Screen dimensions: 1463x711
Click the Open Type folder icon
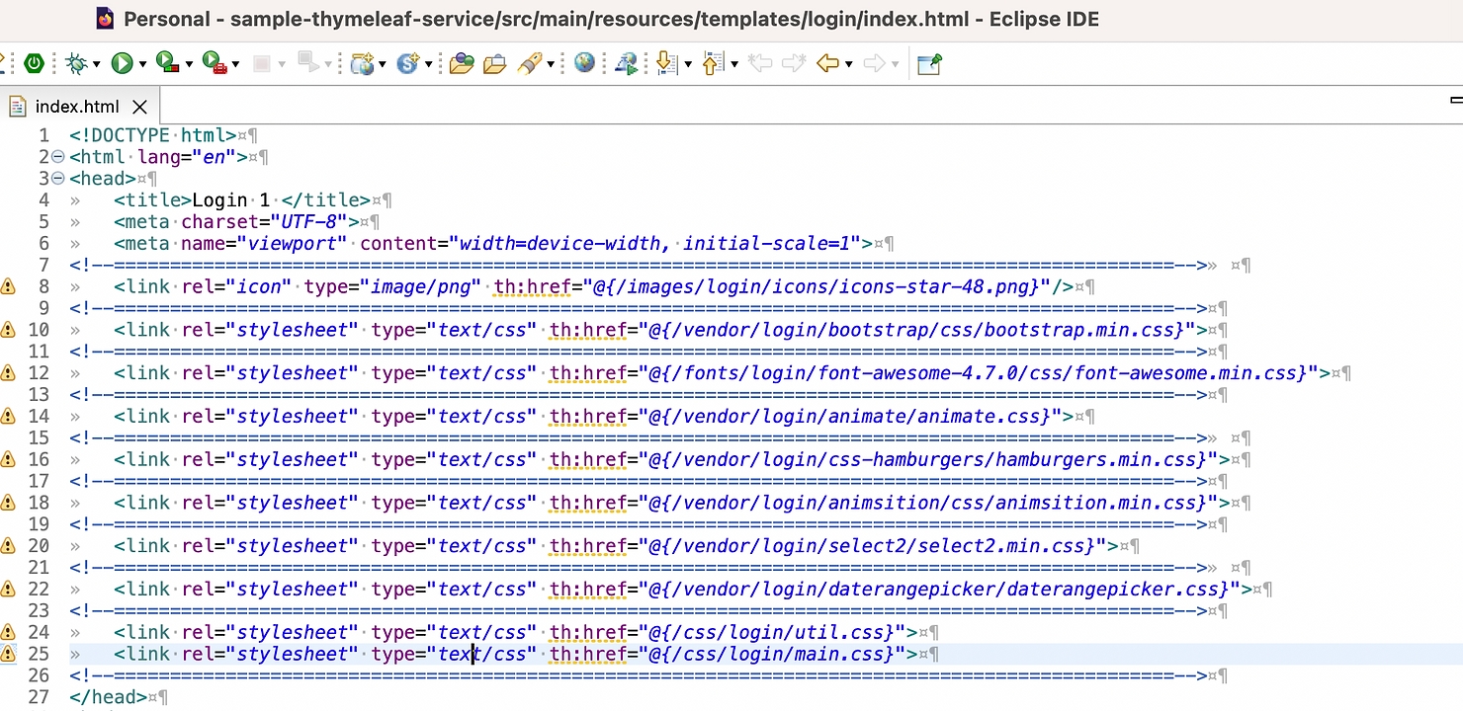(461, 64)
